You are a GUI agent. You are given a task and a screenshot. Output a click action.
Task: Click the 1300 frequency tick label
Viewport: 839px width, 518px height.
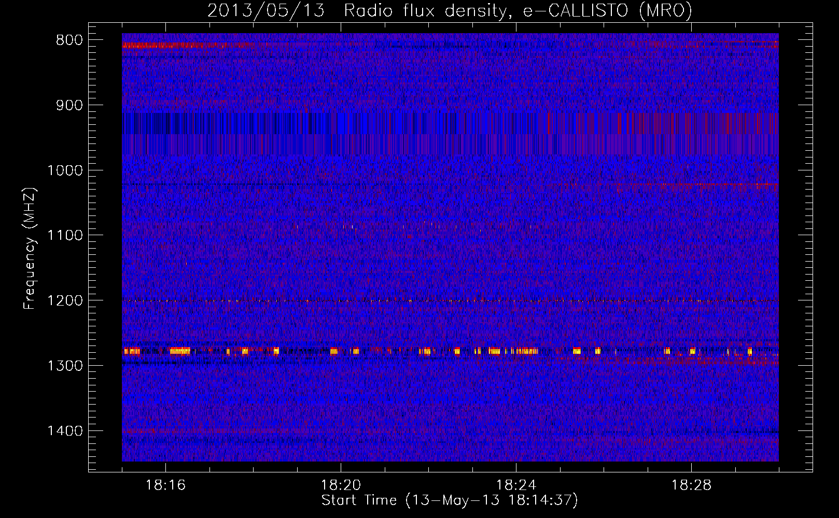(x=65, y=366)
